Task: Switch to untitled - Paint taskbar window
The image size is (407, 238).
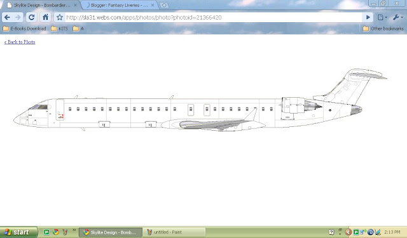Action: [174, 232]
